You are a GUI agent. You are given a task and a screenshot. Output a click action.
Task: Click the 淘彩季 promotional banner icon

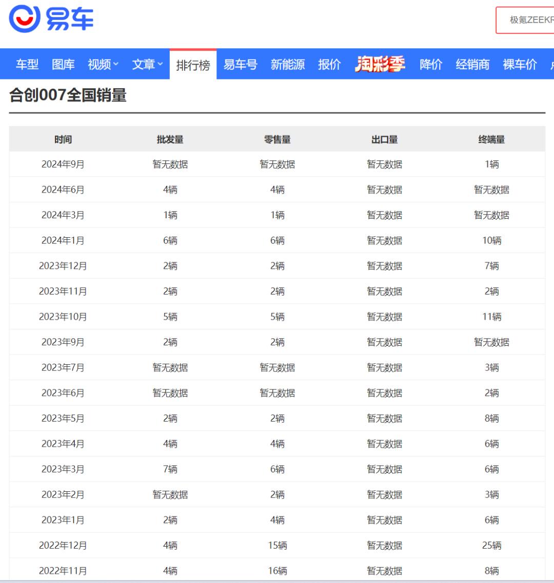380,64
